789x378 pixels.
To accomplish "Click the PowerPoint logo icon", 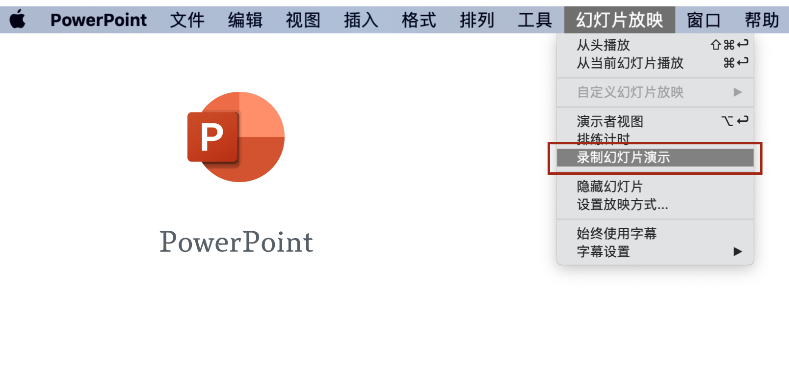I will 236,137.
